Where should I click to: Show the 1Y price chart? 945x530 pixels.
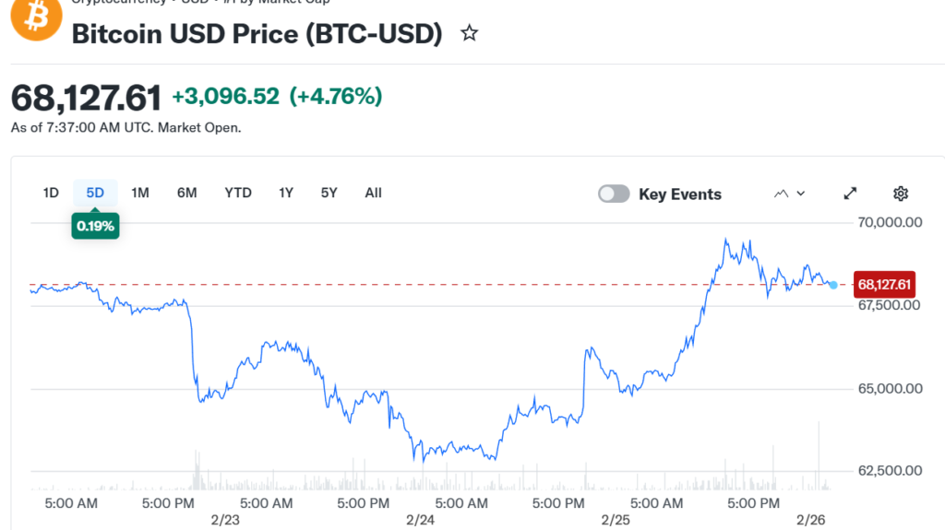click(286, 193)
